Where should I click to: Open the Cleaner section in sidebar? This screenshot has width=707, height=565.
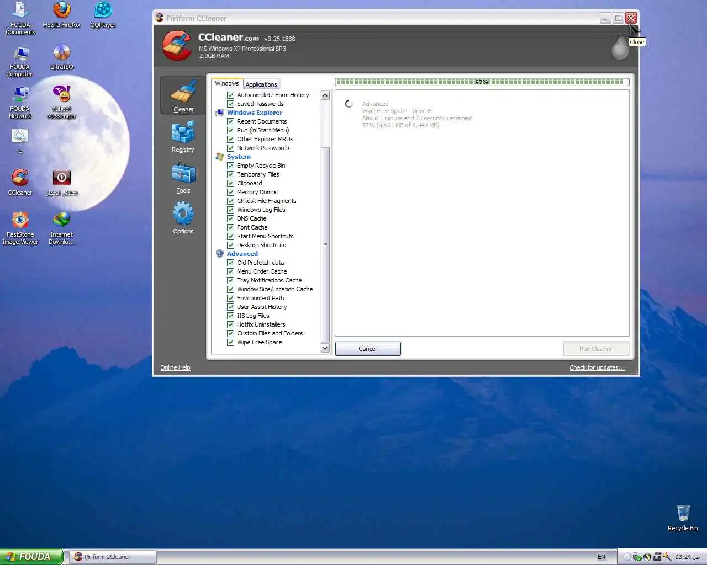(x=183, y=96)
